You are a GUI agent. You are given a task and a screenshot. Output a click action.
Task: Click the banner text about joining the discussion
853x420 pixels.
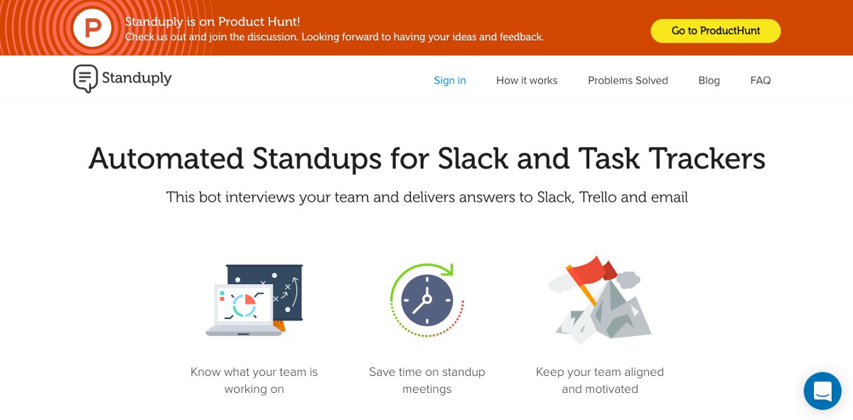pyautogui.click(x=334, y=37)
